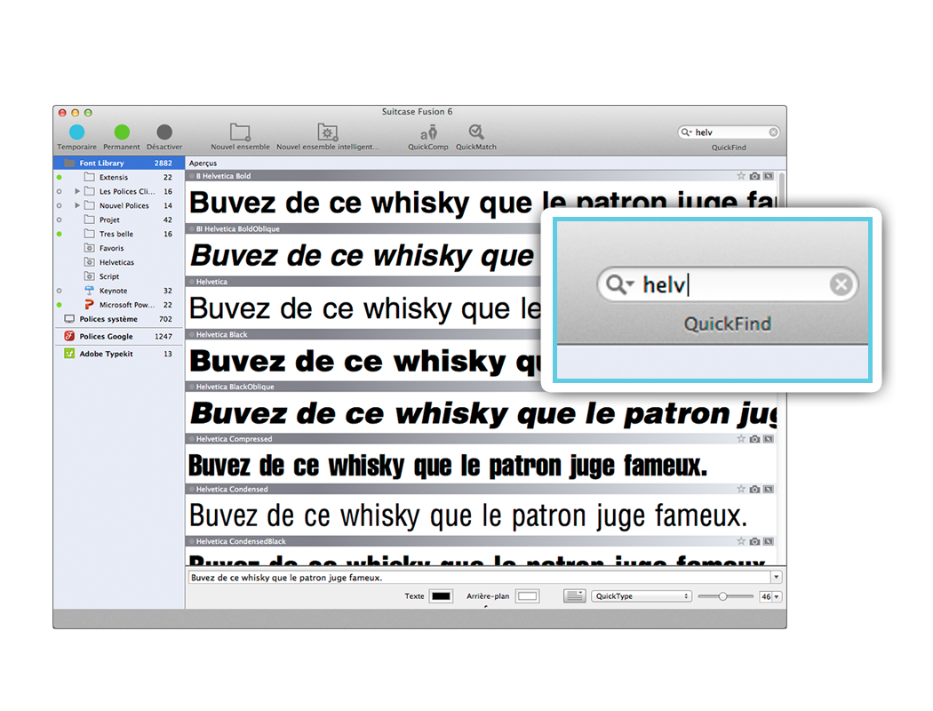This screenshot has width=933, height=711.
Task: Select the Tres belle folder row
Action: point(119,234)
